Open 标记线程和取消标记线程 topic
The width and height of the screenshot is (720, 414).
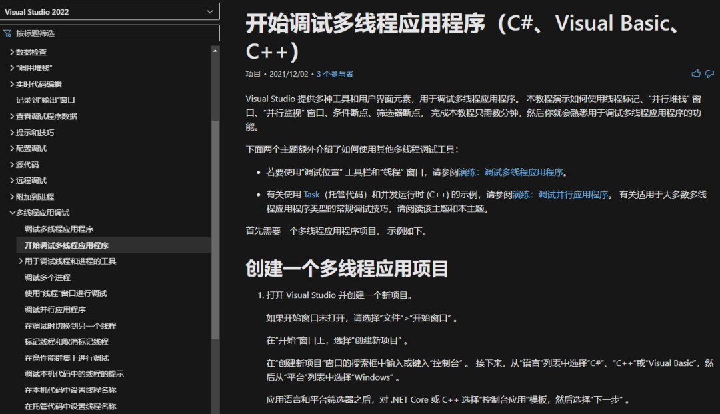(x=67, y=341)
